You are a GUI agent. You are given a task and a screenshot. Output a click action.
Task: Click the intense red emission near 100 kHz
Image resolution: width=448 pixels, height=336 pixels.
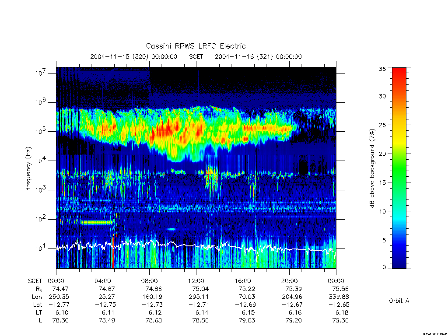[x=166, y=130]
